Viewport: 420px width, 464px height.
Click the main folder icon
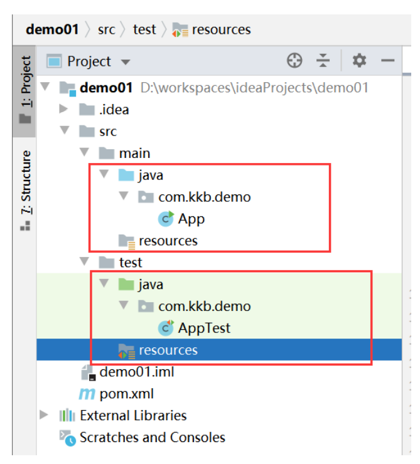click(106, 153)
